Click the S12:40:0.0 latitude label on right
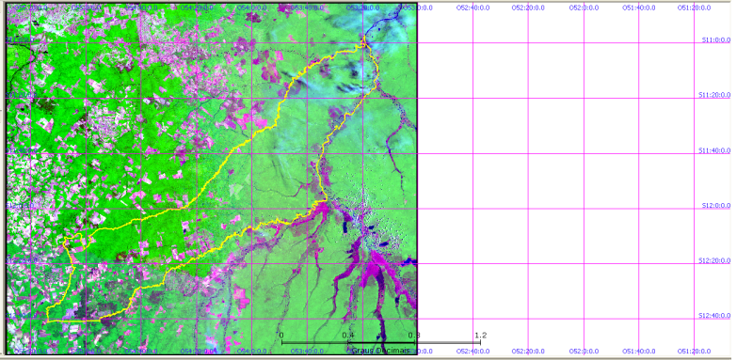This screenshot has height=360, width=753. [x=714, y=316]
